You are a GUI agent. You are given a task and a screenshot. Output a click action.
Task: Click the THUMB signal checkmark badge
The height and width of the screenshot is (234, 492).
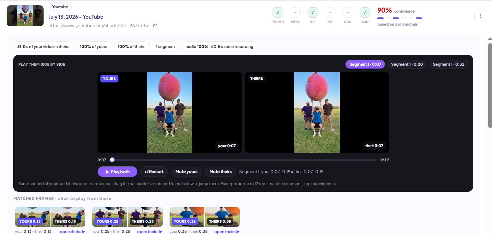point(278,13)
